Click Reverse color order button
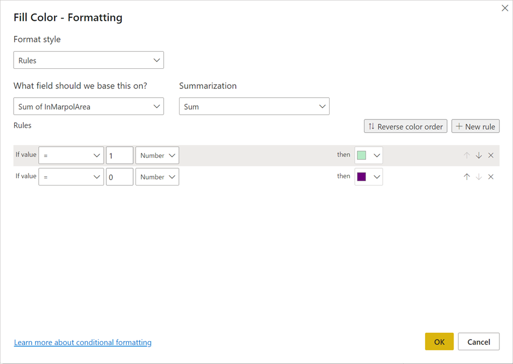513x364 pixels. [x=405, y=126]
